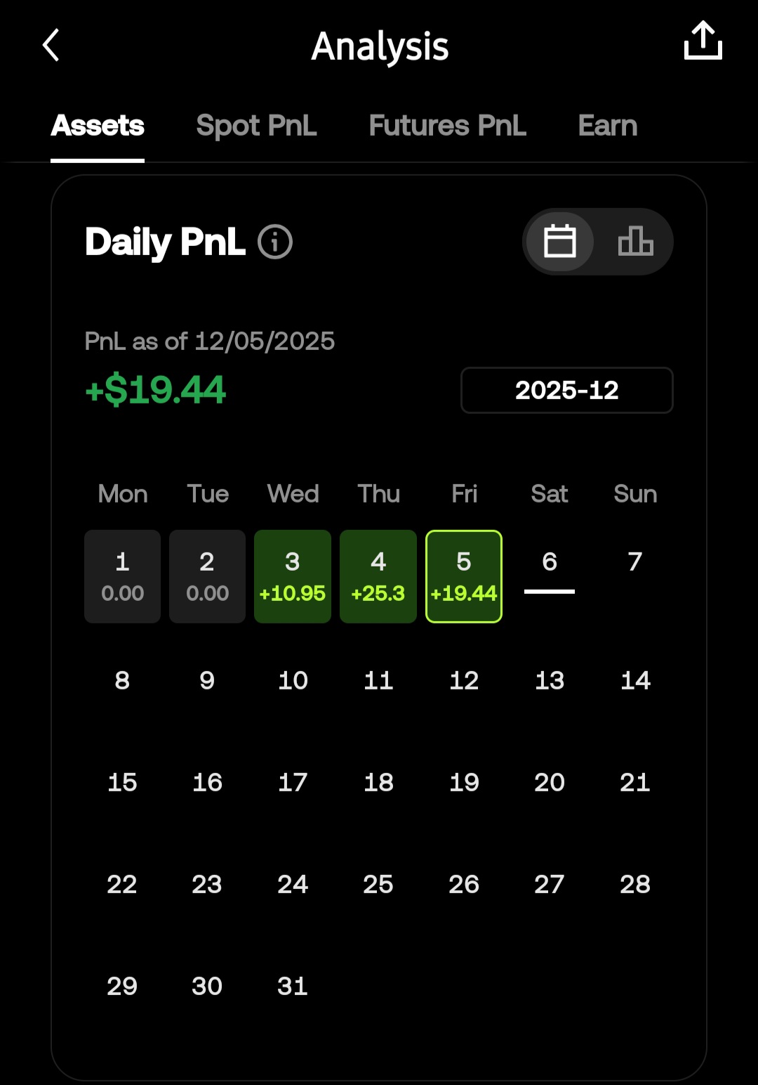Open the Daily PnL info icon
The image size is (758, 1085).
[x=275, y=242]
